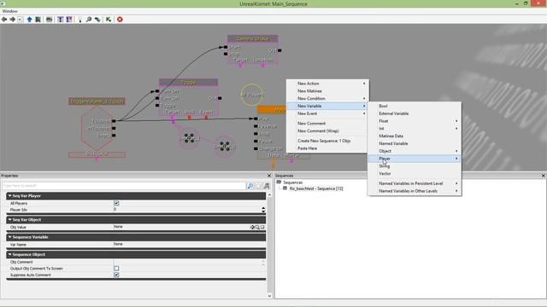Open the navigation history dropdown arrow
Viewport: 547px width, 307px height.
[x=20, y=20]
